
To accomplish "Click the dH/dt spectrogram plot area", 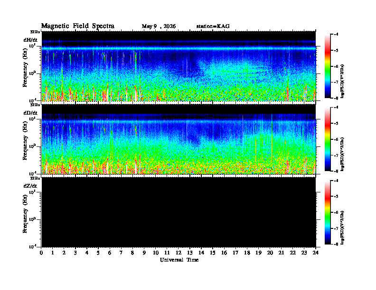I will coord(179,66).
